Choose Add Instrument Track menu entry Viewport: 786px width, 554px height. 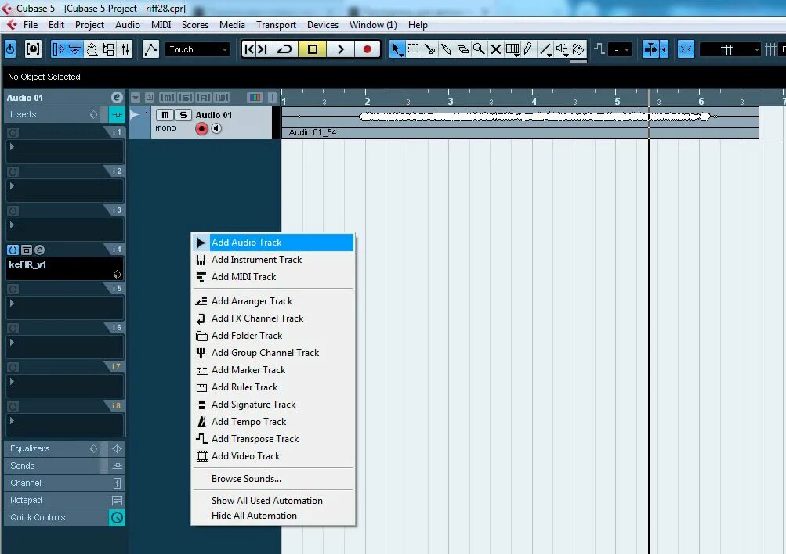273,260
